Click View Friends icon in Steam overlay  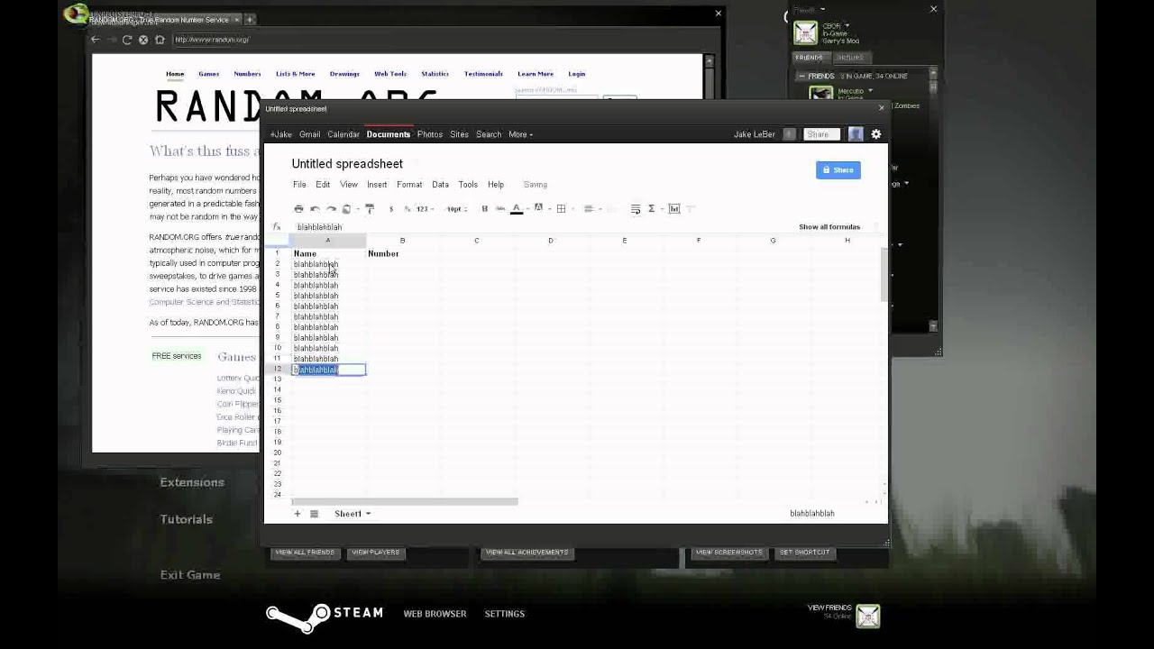pyautogui.click(x=867, y=616)
